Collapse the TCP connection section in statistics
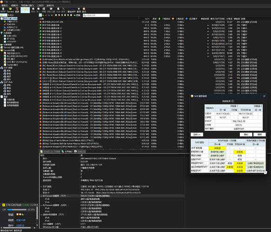 coord(41,186)
